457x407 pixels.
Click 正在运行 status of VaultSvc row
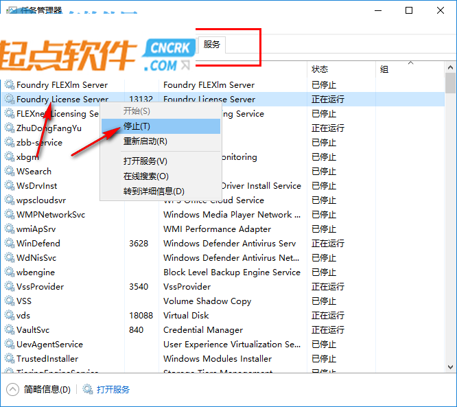pyautogui.click(x=328, y=330)
